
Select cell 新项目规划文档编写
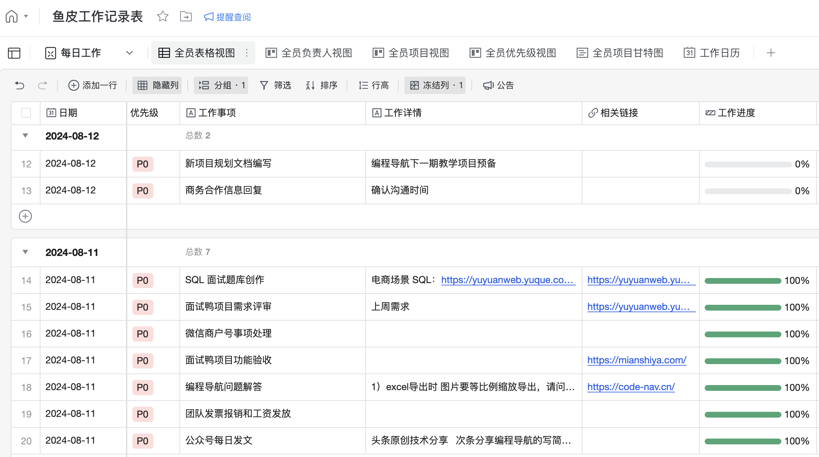point(273,164)
